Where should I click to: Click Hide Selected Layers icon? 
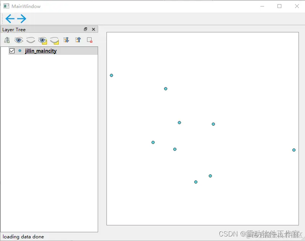coord(55,41)
